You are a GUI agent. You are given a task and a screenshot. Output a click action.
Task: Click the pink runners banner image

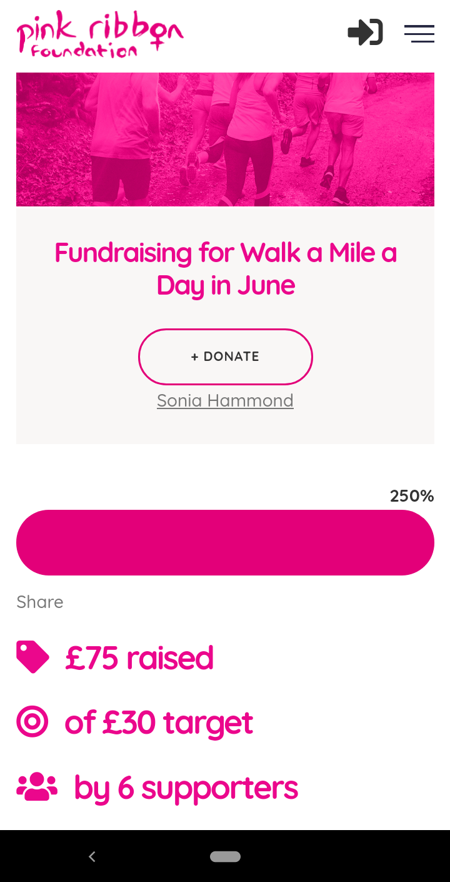click(225, 139)
